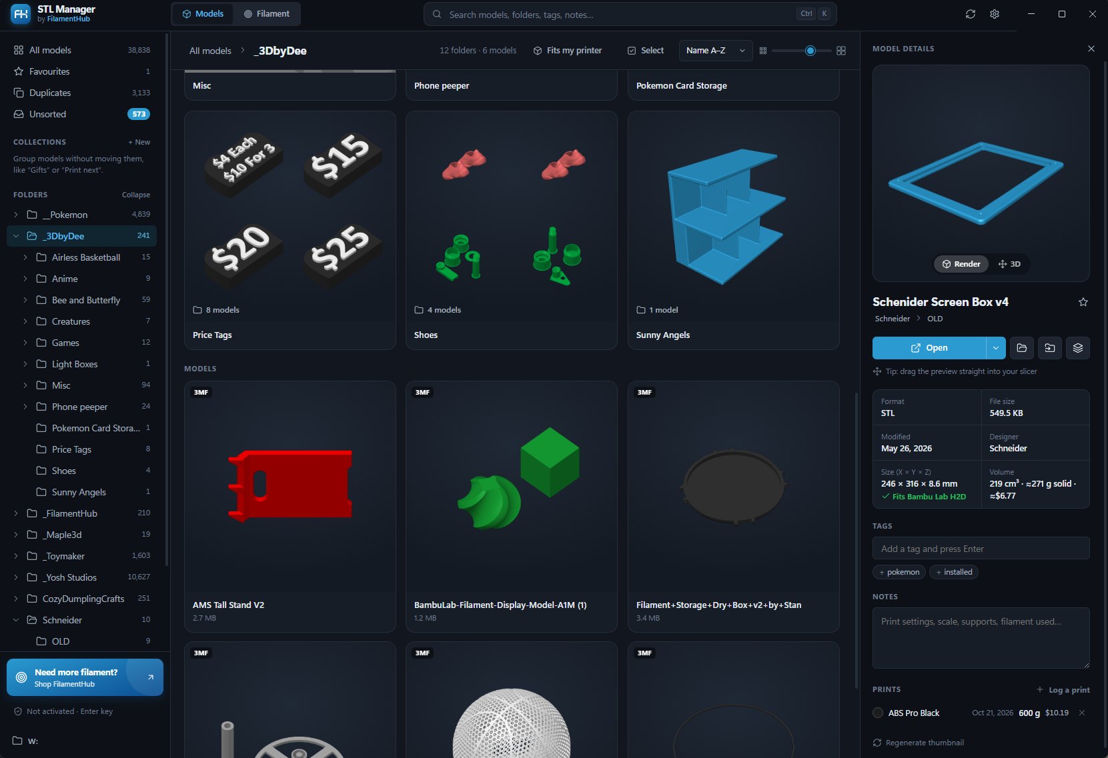
Task: Click the Regenerate thumbnail icon
Action: coord(877,743)
